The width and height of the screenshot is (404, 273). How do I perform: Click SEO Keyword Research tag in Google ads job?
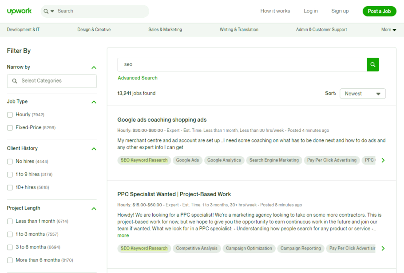pos(144,160)
